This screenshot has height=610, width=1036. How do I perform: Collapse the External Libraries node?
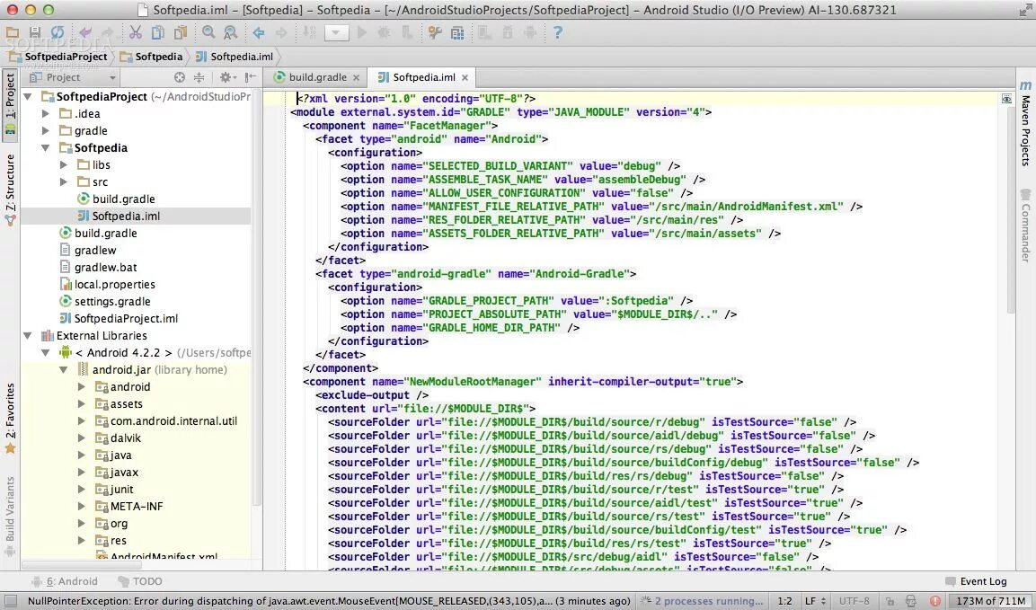point(28,336)
